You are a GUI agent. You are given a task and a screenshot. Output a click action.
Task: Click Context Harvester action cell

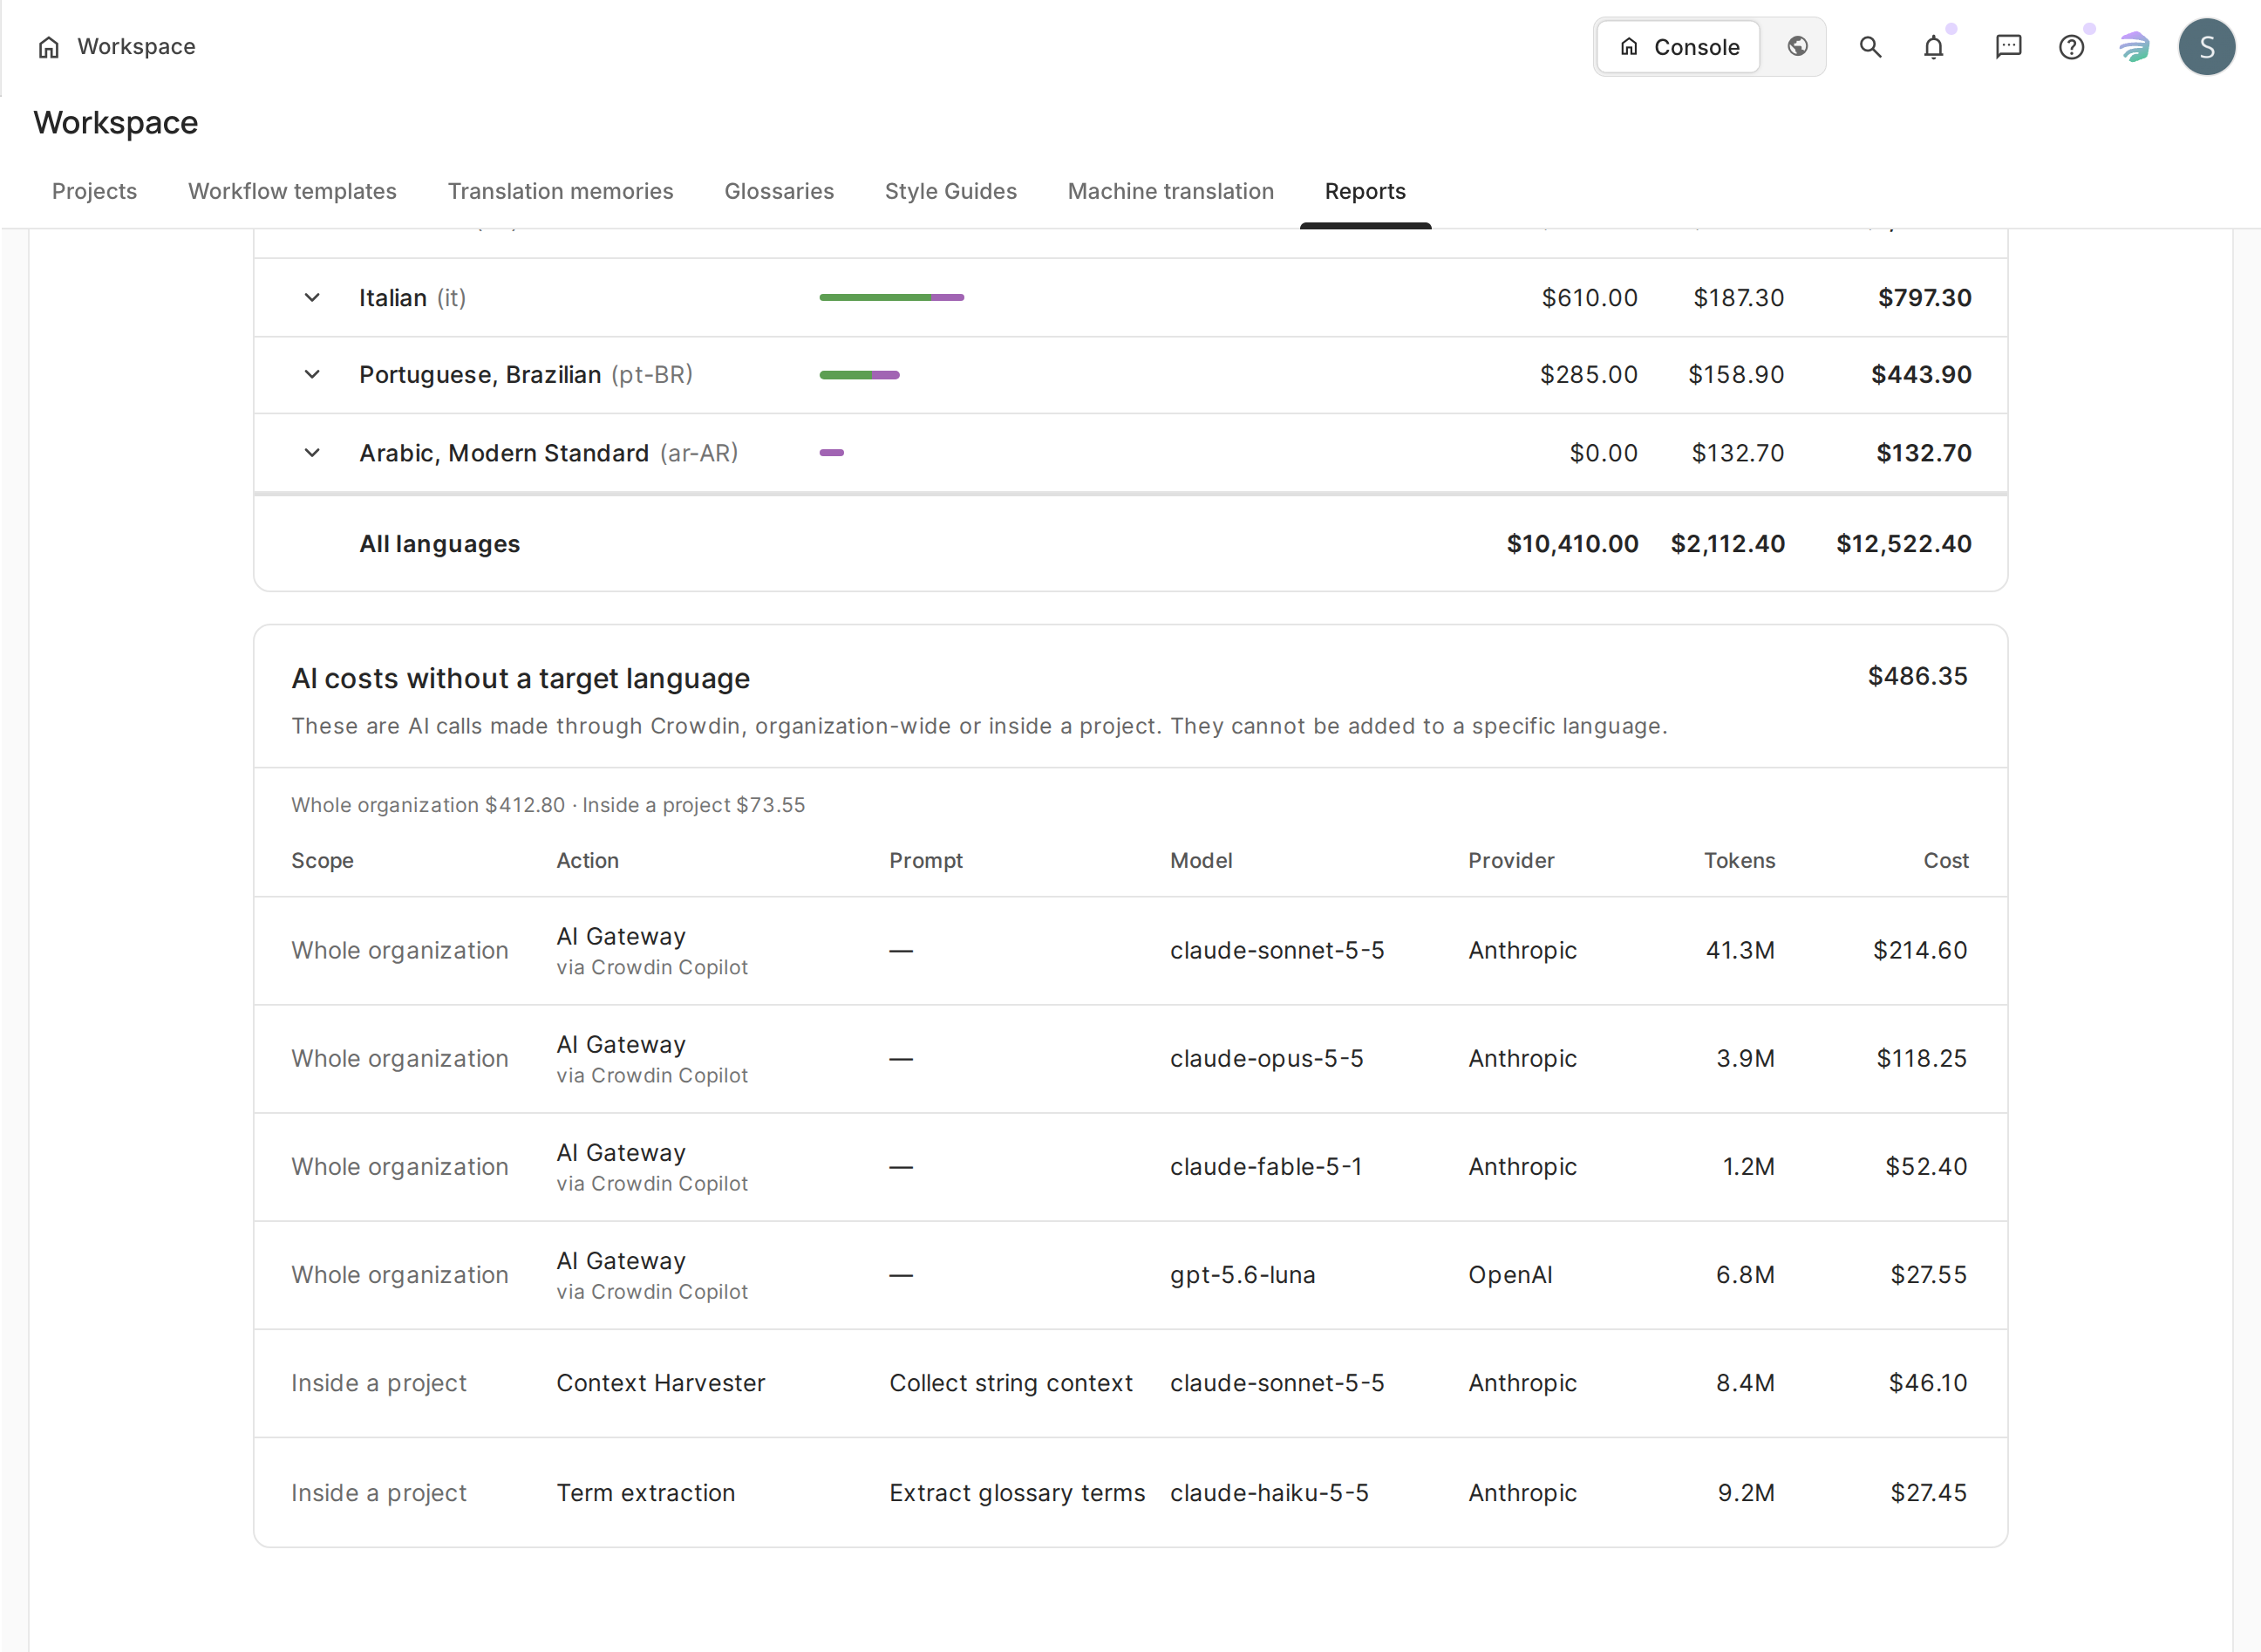pyautogui.click(x=661, y=1383)
